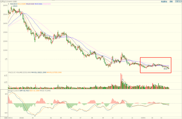The width and height of the screenshot is (182, 119).
Task: Click the 8930 low price marker
Action: 165,69
